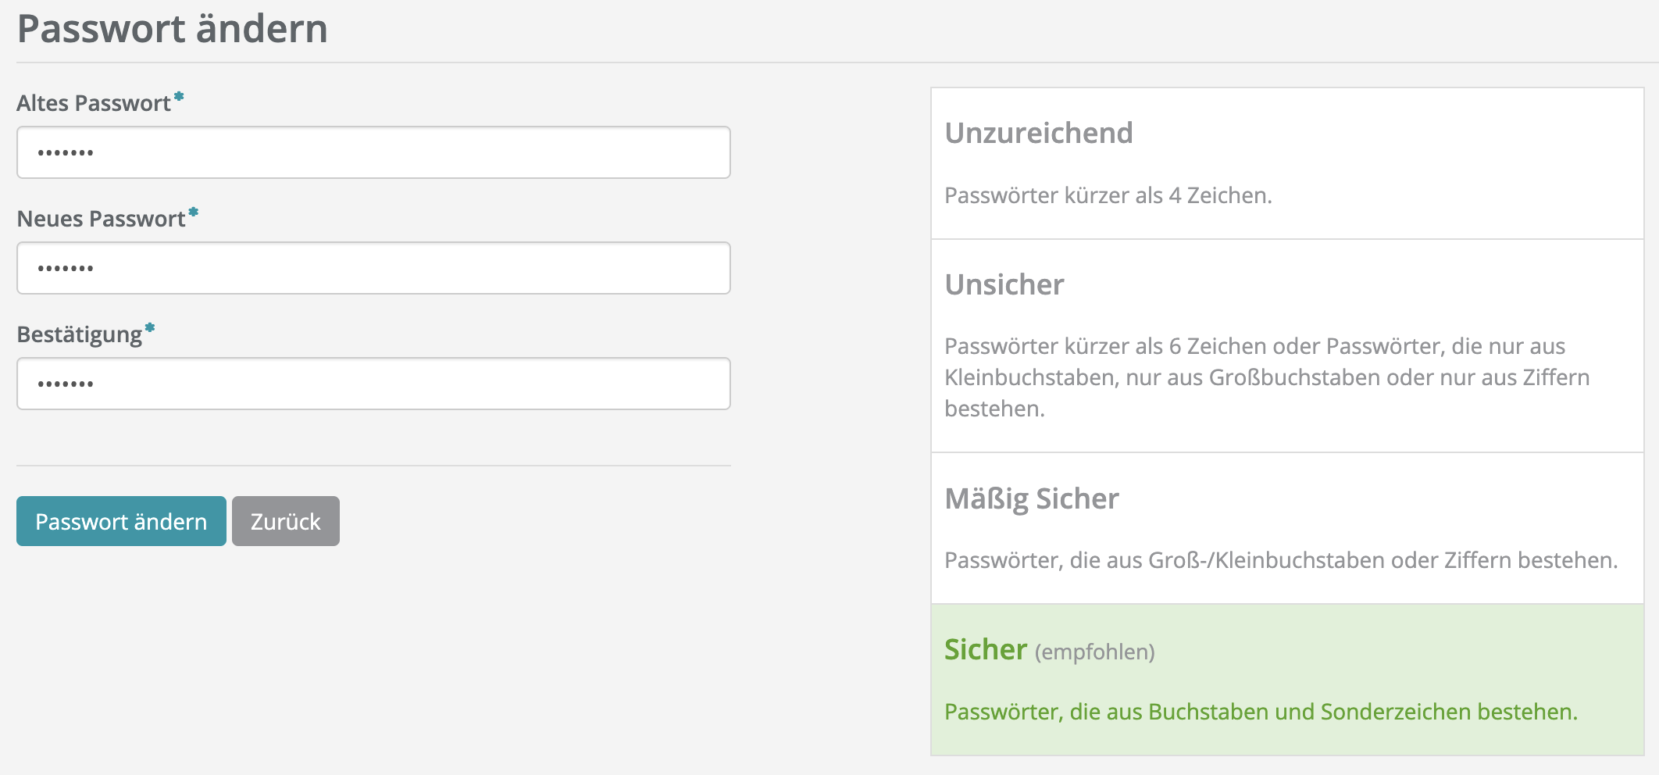This screenshot has width=1659, height=775.
Task: Select the Unsicher strength heading
Action: click(1004, 285)
